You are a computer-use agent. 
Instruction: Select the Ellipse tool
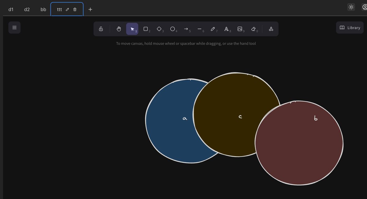coord(173,29)
